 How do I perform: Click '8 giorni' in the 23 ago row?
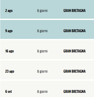click(42, 72)
